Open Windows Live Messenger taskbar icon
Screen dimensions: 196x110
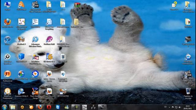pos(67,107)
